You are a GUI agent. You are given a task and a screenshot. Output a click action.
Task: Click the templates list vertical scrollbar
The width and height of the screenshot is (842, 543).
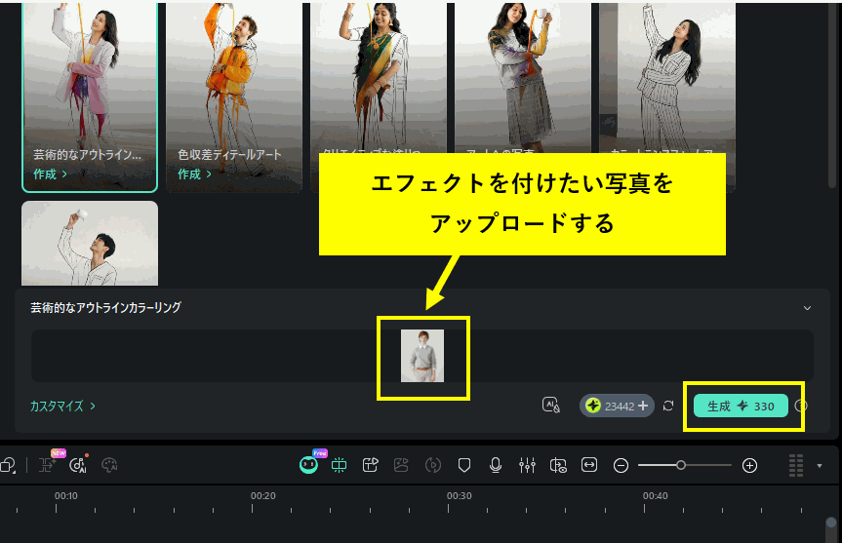[x=832, y=97]
